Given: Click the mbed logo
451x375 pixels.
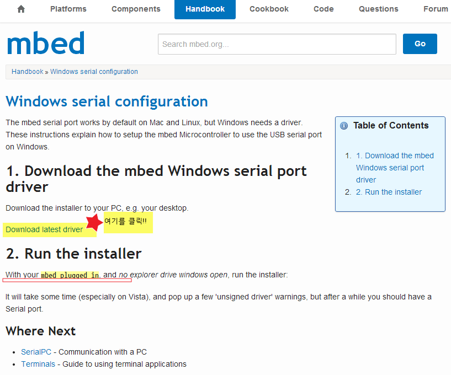Looking at the screenshot, I should tap(46, 43).
